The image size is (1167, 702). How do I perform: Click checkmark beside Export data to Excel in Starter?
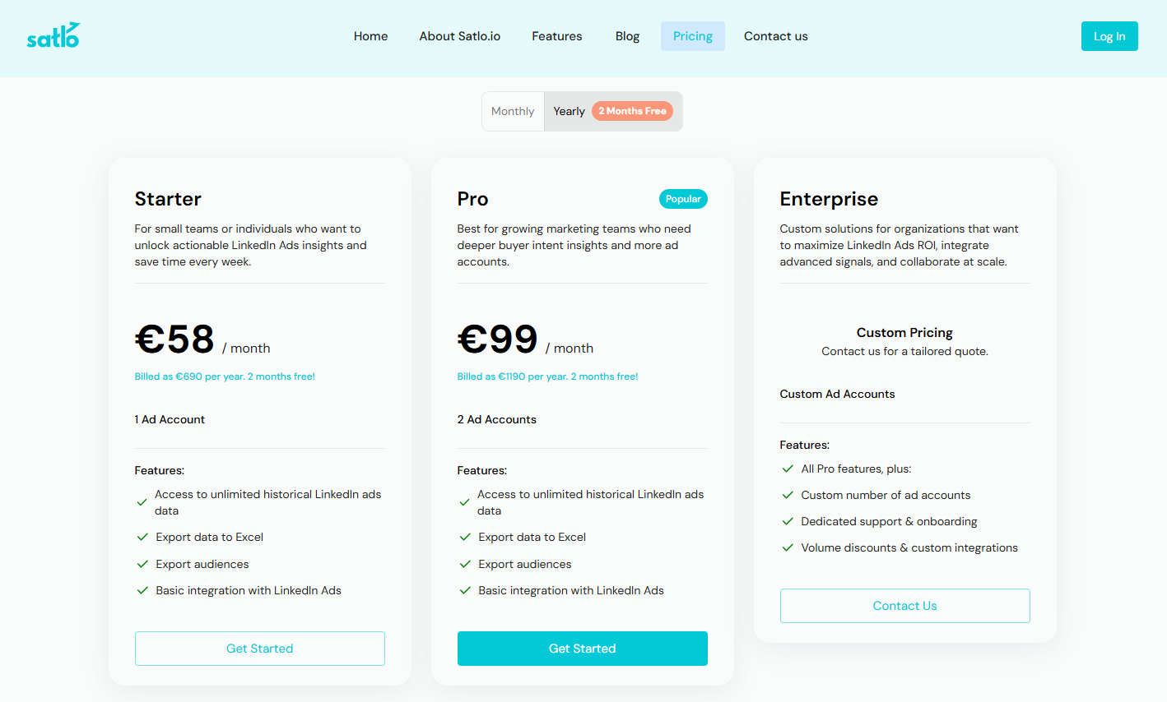[142, 537]
